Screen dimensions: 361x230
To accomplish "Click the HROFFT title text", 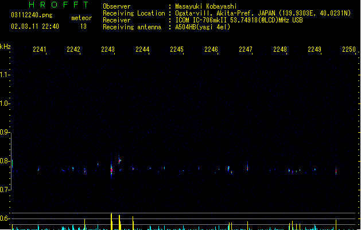I will (59, 5).
